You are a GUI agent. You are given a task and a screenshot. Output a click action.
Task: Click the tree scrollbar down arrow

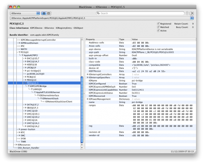[82, 148]
